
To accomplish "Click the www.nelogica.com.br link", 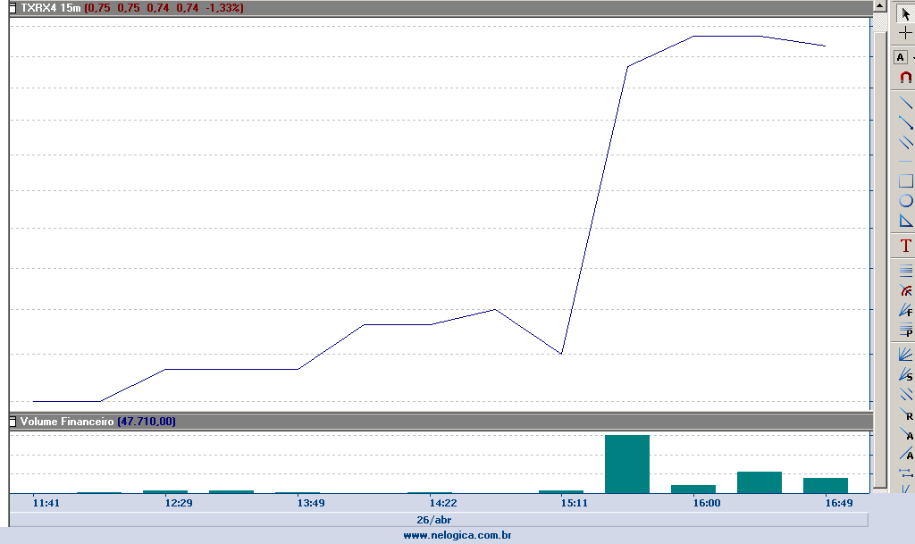I will point(457,535).
